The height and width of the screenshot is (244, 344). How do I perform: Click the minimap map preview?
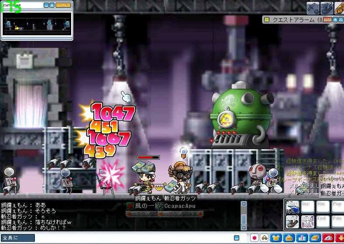[x=37, y=23]
